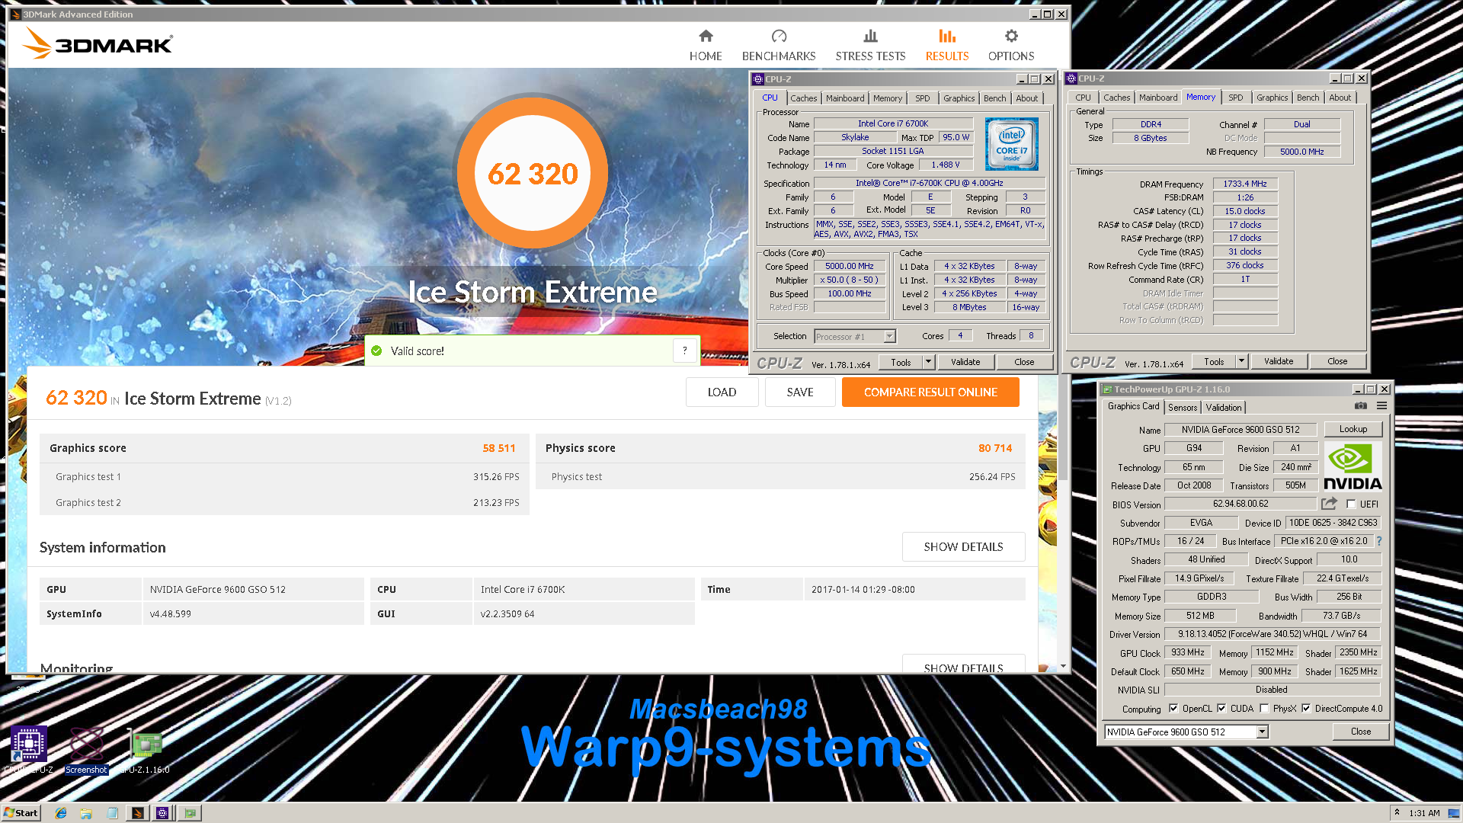1463x823 pixels.
Task: Open BENCHMARKS gauge icon in 3DMark
Action: [x=779, y=36]
